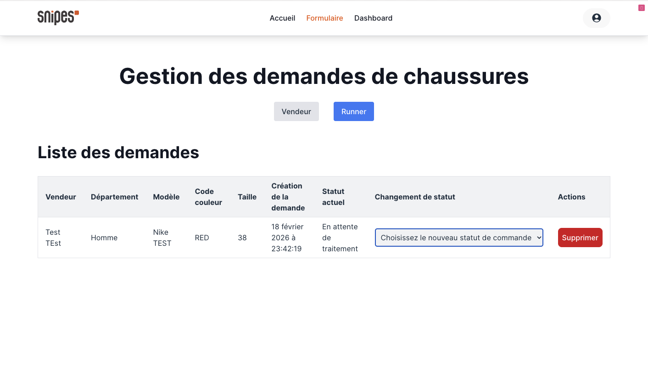Open the user profile icon menu
The width and height of the screenshot is (648, 365).
click(x=596, y=18)
